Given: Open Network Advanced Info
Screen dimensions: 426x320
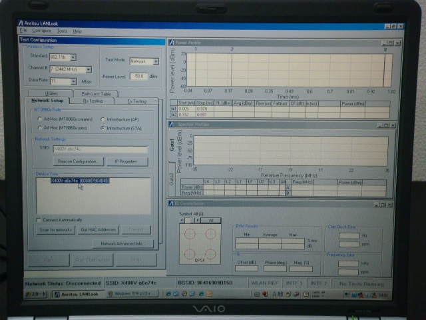Looking at the screenshot, I should [122, 243].
